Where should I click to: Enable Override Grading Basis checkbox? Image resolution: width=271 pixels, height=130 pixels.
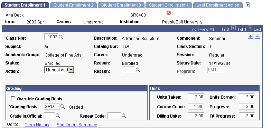(13, 99)
